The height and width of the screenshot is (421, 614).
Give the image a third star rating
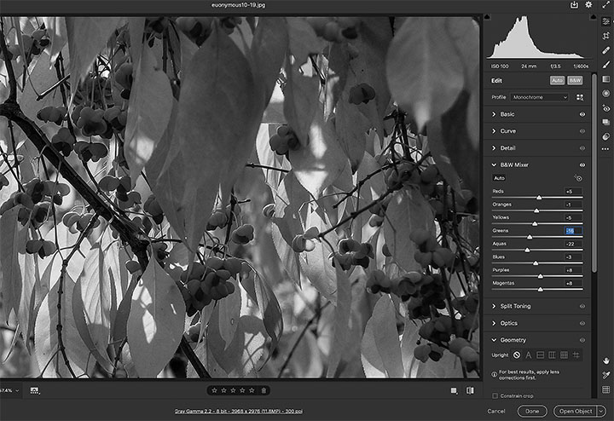pos(233,390)
